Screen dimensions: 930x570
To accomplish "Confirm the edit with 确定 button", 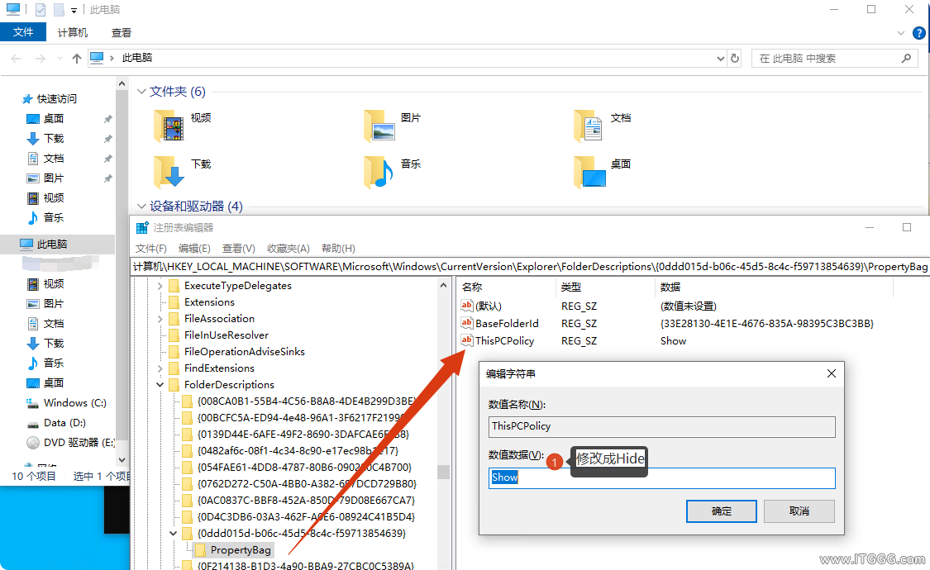I will point(721,511).
